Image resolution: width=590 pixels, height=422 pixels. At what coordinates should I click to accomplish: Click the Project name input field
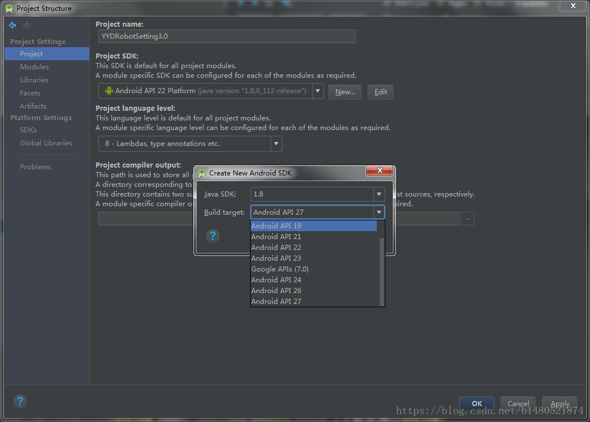227,36
